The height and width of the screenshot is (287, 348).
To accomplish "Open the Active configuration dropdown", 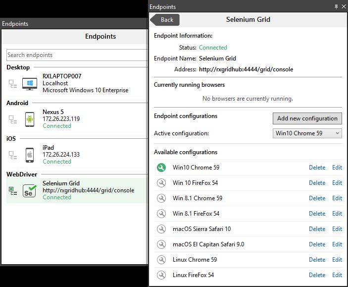I will pyautogui.click(x=307, y=133).
